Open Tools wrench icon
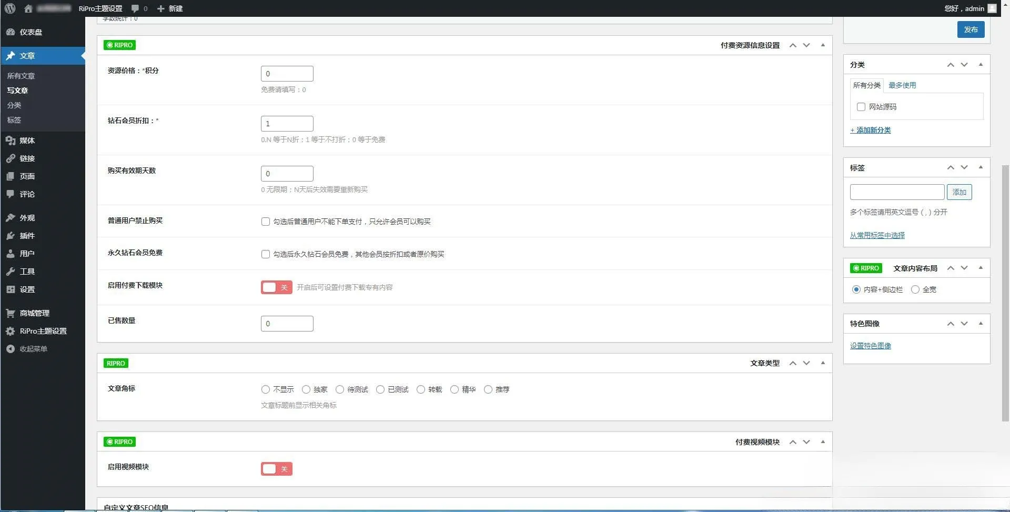The image size is (1010, 512). tap(11, 272)
